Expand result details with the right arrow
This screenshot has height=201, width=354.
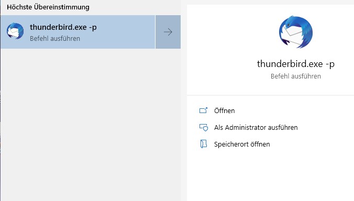pos(168,32)
